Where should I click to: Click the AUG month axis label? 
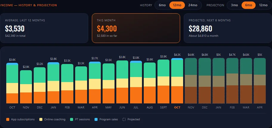[150, 108]
